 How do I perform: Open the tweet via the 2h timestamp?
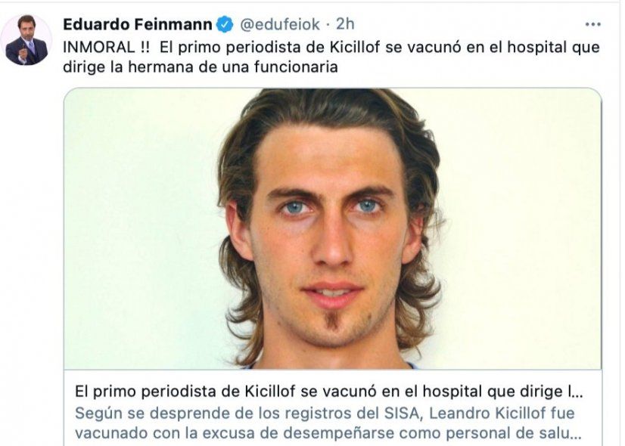click(345, 24)
